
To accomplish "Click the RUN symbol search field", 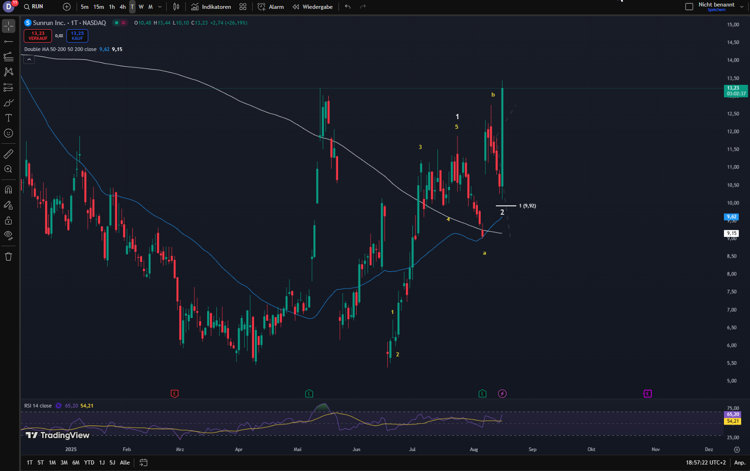I will coord(38,6).
